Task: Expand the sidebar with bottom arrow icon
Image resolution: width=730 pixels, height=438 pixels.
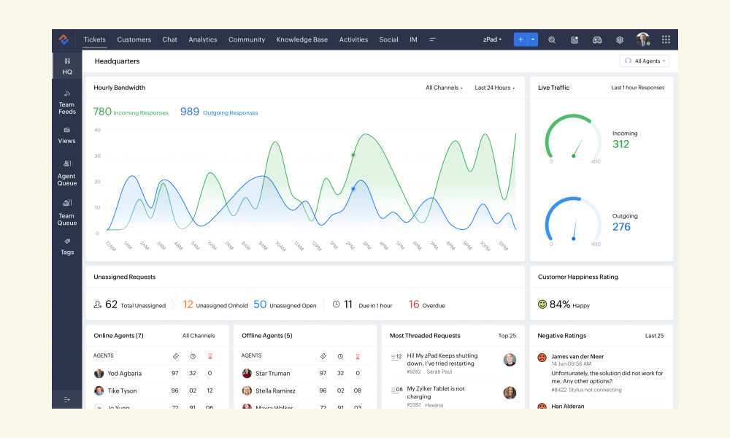Action: pos(67,399)
